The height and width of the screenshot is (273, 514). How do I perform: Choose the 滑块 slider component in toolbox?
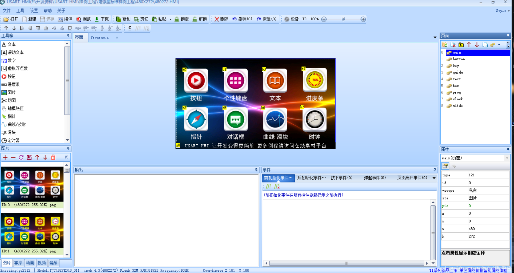coord(9,132)
